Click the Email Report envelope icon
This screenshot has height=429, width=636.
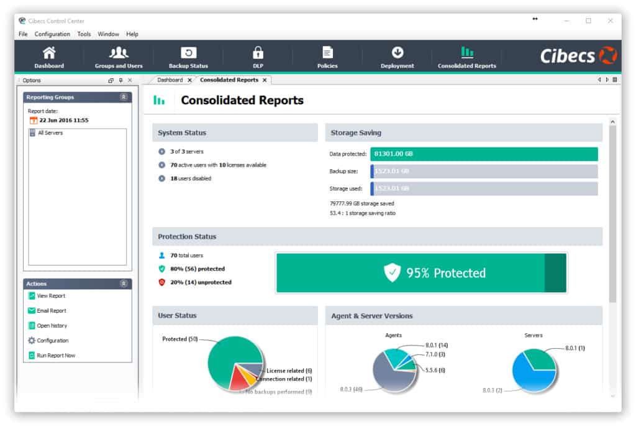32,311
